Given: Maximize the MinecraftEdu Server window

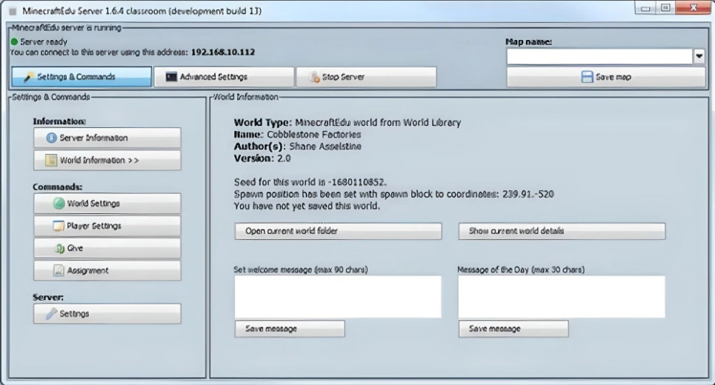Looking at the screenshot, I should [666, 7].
